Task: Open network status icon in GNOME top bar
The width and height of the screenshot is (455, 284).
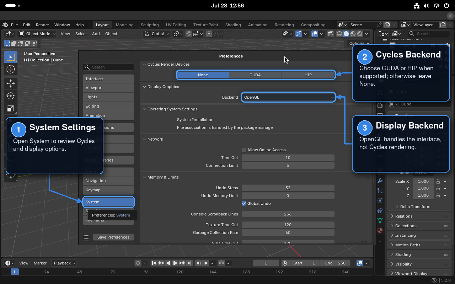Action: pos(417,6)
